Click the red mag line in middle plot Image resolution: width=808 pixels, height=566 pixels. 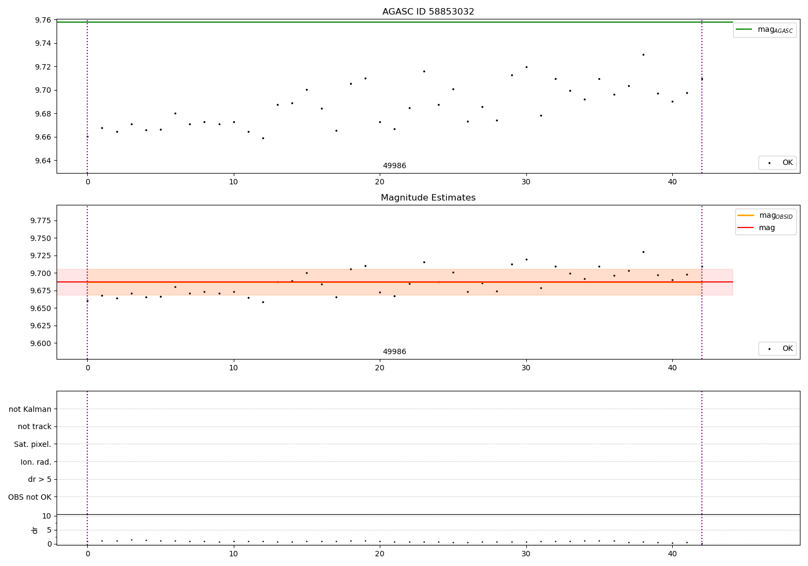[x=394, y=282]
